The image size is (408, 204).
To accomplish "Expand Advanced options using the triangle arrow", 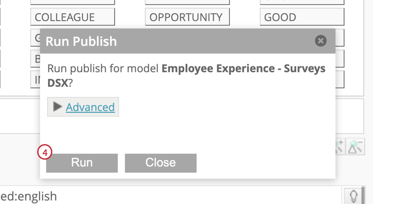I will pos(58,107).
